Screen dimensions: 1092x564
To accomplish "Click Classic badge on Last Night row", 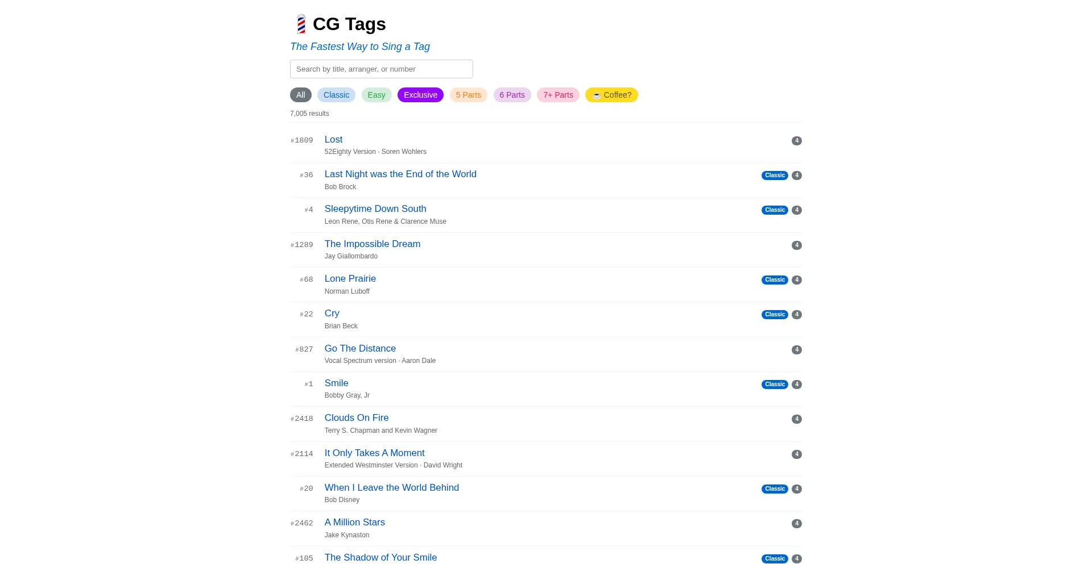I will tap(775, 176).
